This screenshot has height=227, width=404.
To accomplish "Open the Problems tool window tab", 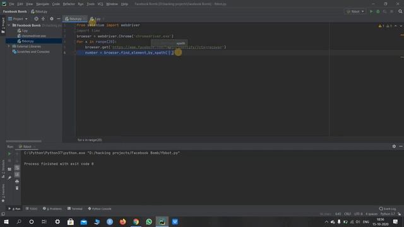I will 52,209.
